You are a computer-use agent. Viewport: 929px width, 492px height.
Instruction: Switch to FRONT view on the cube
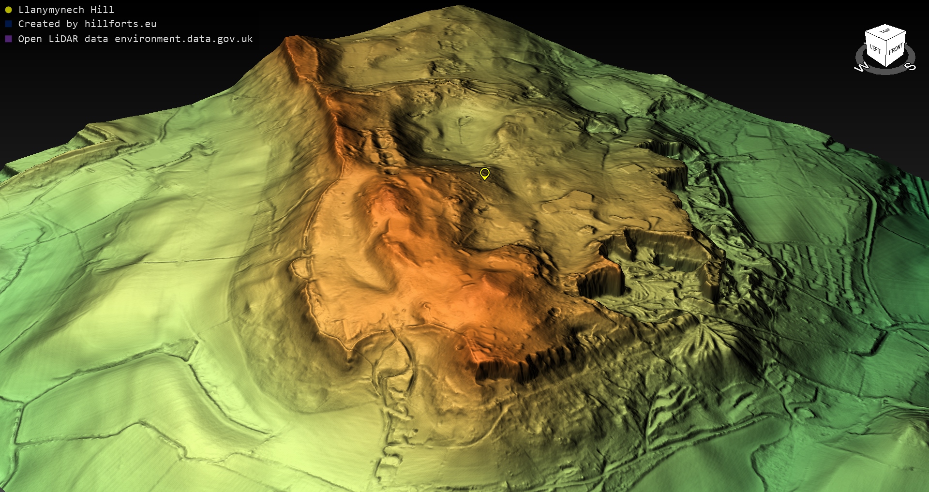(x=896, y=49)
